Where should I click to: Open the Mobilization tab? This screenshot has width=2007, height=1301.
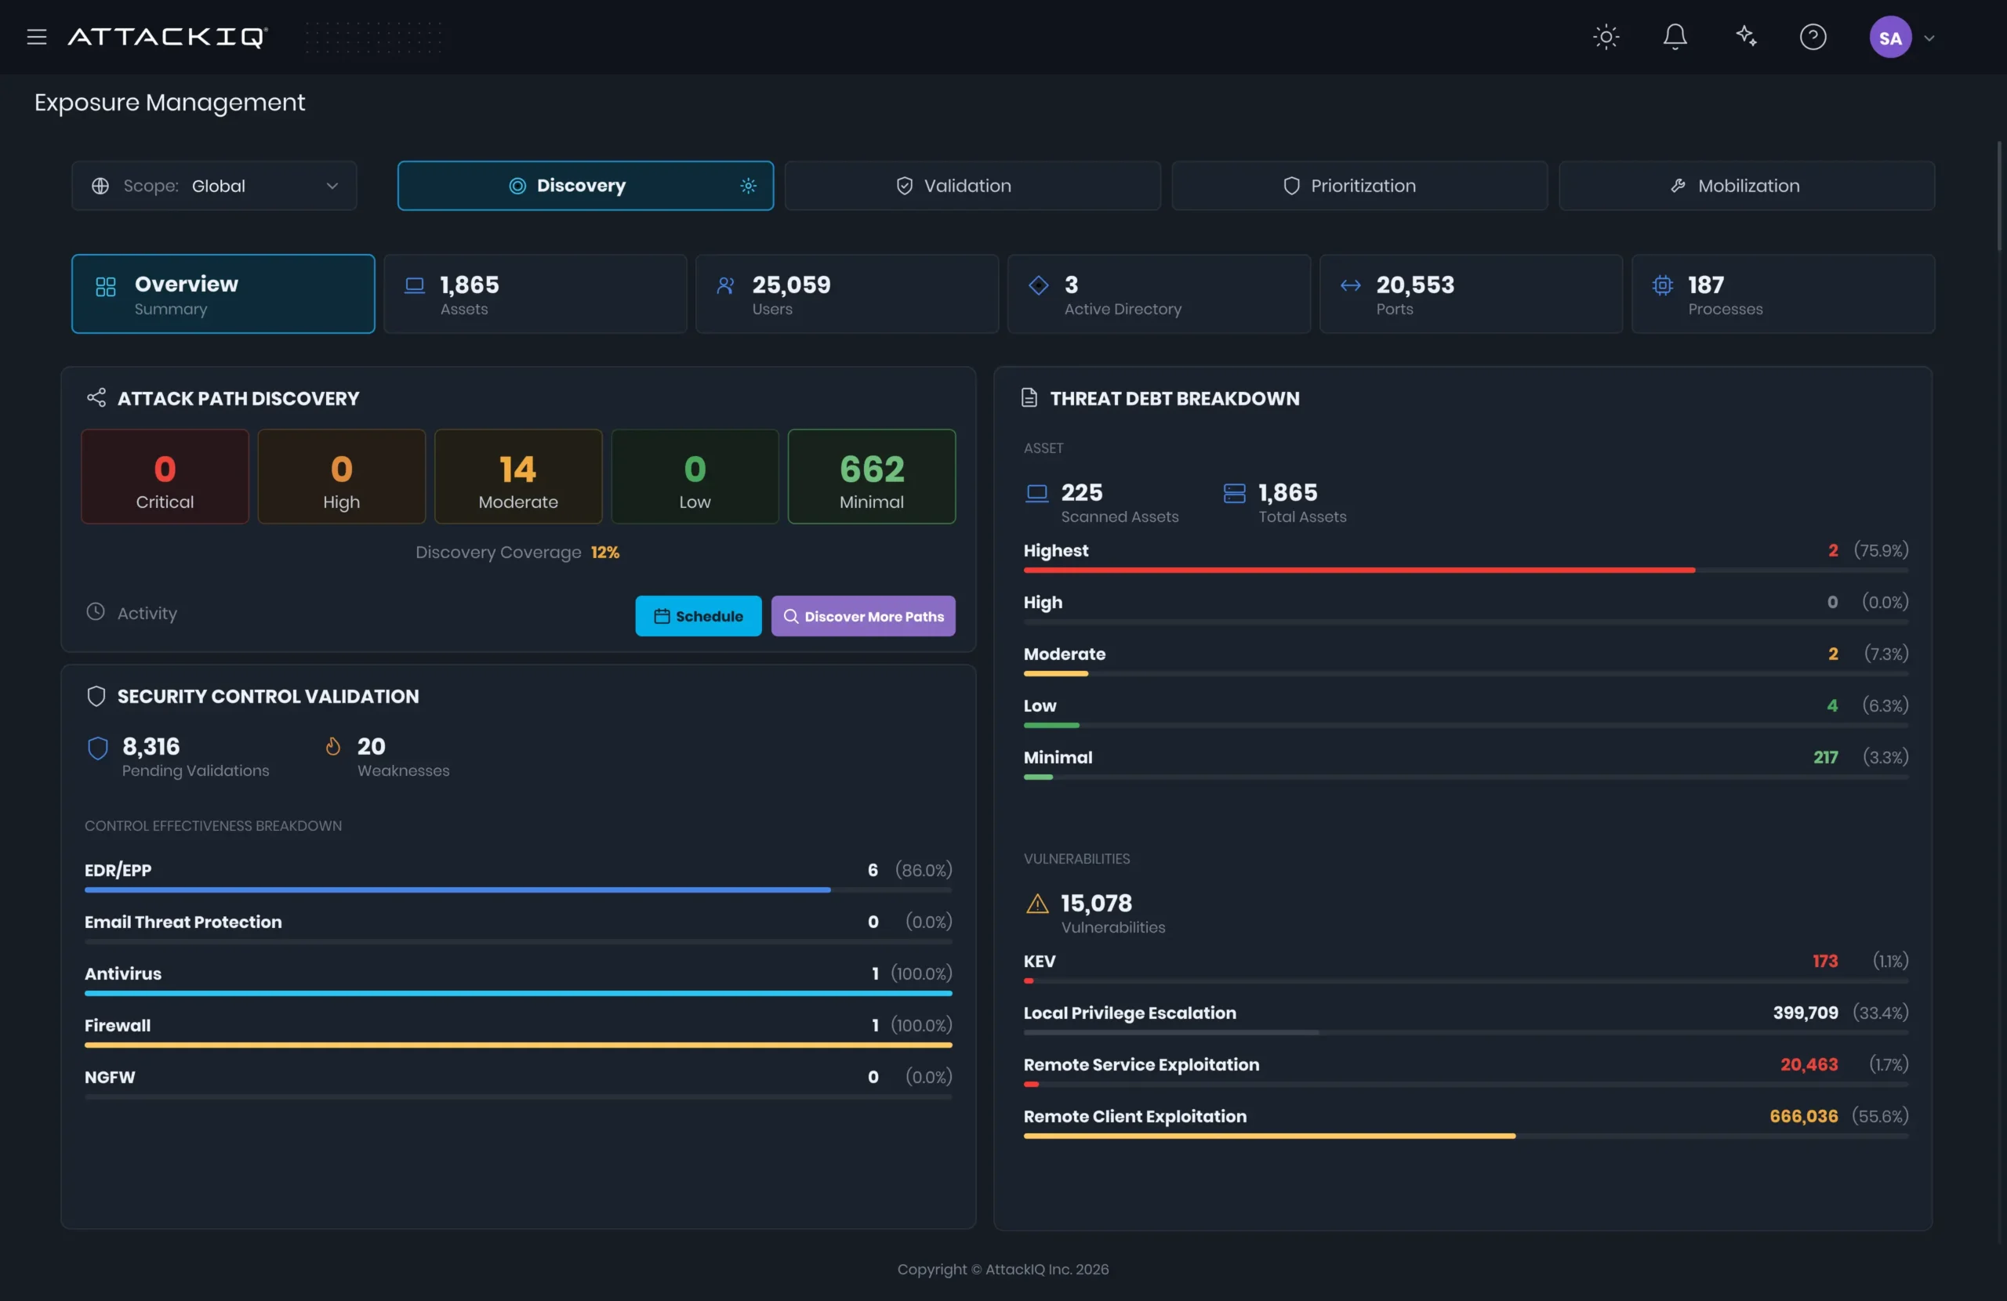(x=1747, y=186)
